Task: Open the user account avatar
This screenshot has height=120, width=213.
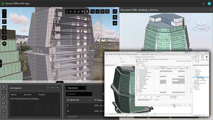Action: (x=209, y=4)
